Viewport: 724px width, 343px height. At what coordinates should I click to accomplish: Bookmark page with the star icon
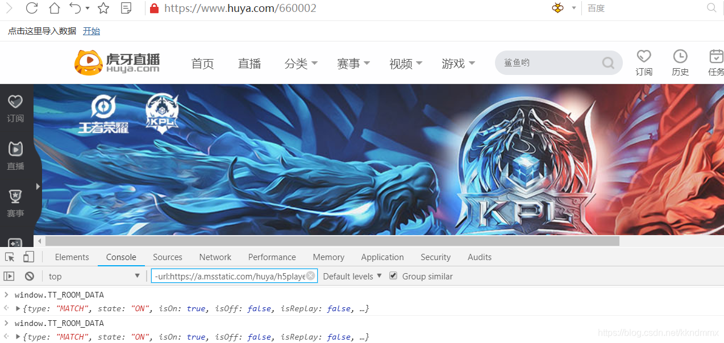click(103, 8)
